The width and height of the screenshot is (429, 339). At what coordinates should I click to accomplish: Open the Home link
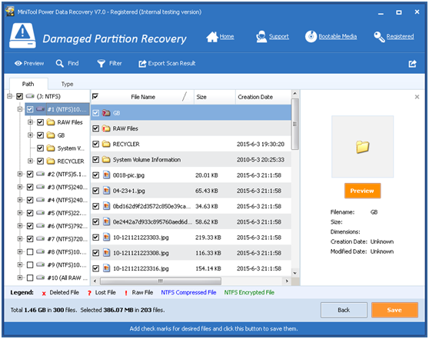(227, 36)
